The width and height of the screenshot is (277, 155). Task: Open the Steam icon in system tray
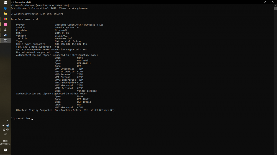(7, 126)
